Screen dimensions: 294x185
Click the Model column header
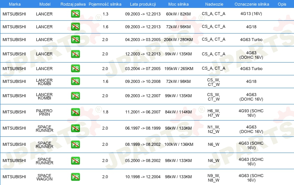pos(45,4)
